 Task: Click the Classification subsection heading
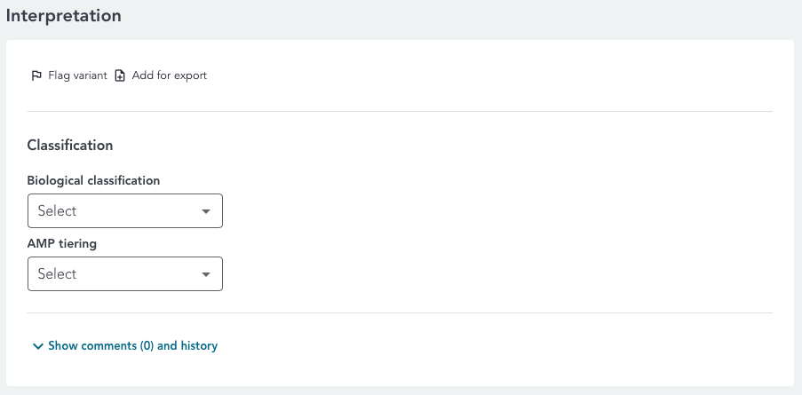click(70, 145)
